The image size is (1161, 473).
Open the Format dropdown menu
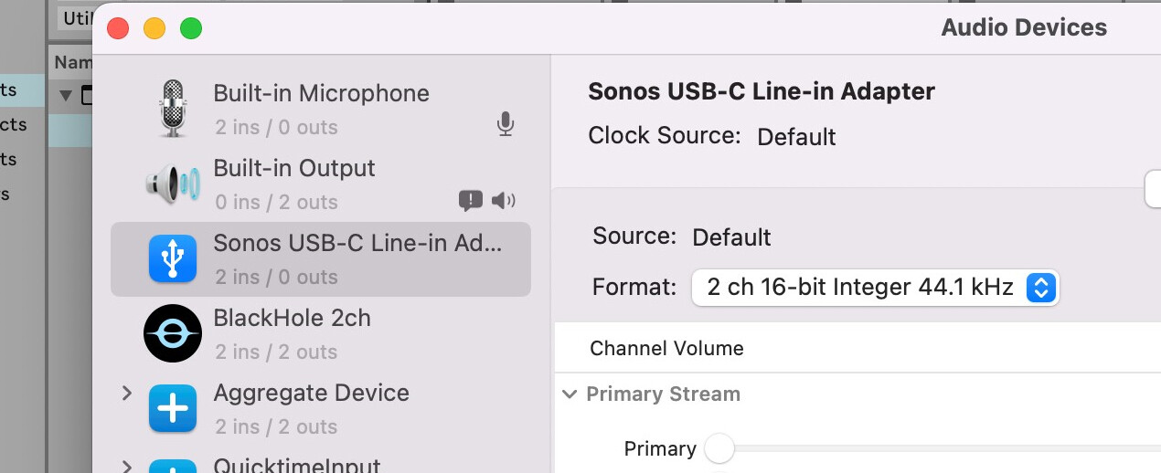point(875,288)
